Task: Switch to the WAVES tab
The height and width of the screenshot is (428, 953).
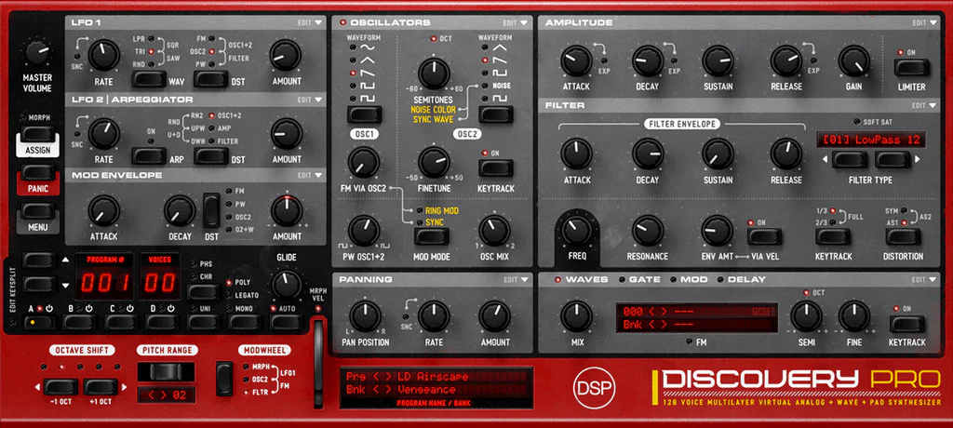Action: 581,280
